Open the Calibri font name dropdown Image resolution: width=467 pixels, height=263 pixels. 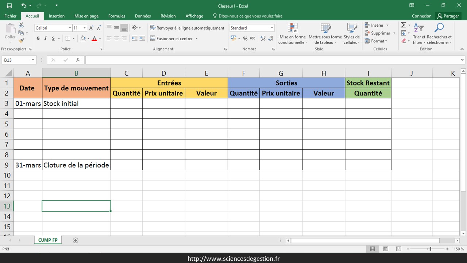click(70, 28)
